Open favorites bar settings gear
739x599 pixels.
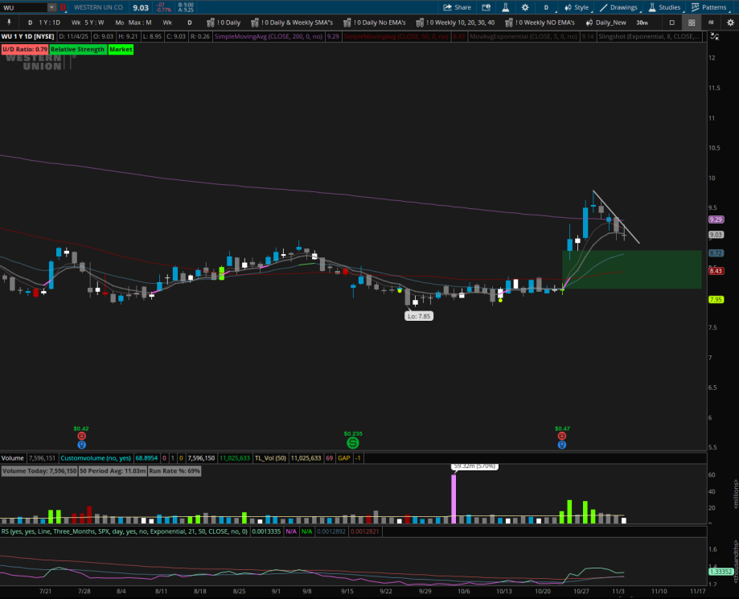pos(730,23)
